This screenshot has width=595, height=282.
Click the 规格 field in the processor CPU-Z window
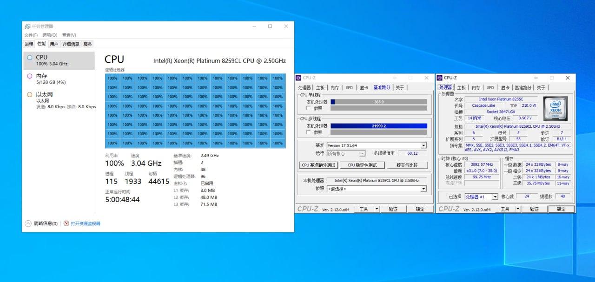click(x=518, y=126)
